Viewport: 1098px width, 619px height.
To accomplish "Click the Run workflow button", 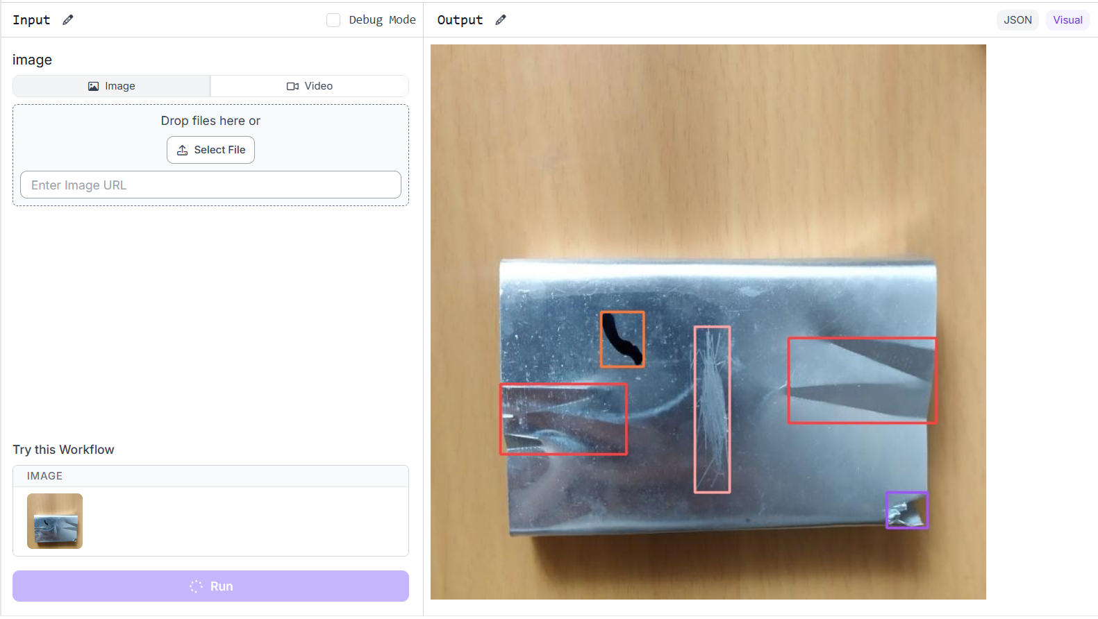I will 210,586.
